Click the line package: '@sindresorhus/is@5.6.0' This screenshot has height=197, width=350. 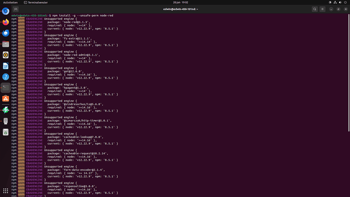pos(75,104)
